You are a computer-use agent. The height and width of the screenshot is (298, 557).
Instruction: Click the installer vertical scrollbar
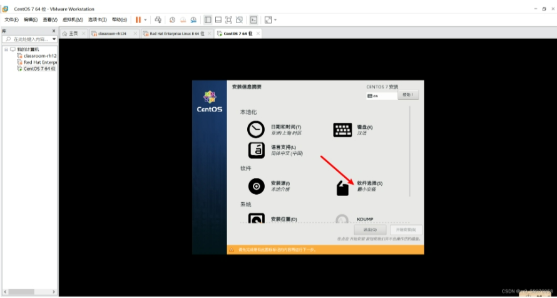(x=411, y=152)
